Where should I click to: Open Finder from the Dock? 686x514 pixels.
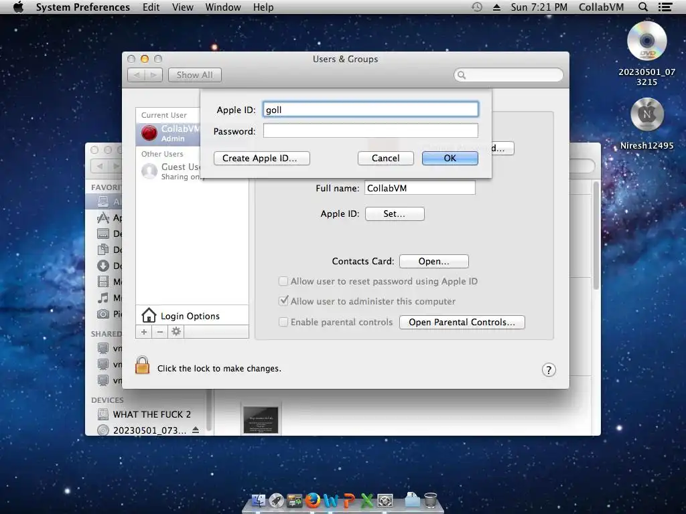tap(259, 500)
